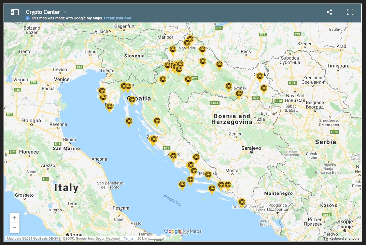The image size is (366, 245).
Task: Click the Sarajevo city label
Action: tap(251, 148)
